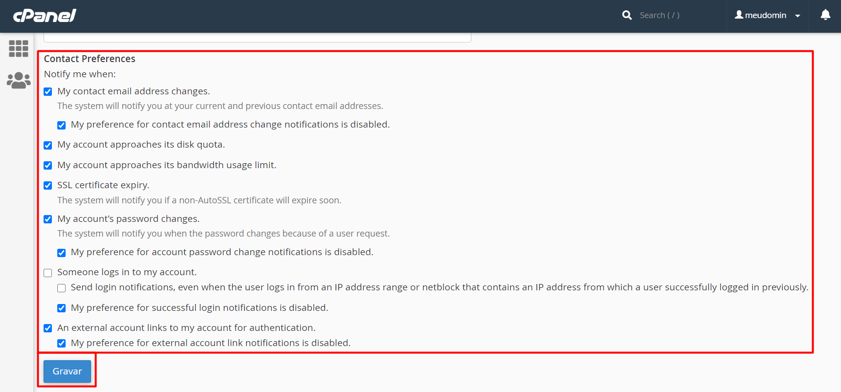Open the meudomin account dropdown

point(768,15)
